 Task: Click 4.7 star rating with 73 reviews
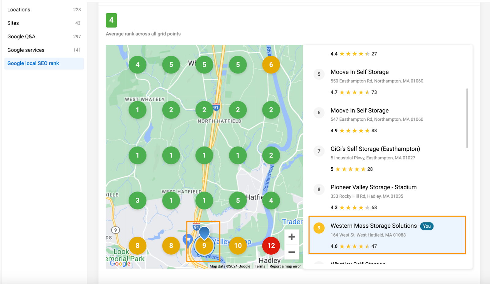(354, 92)
